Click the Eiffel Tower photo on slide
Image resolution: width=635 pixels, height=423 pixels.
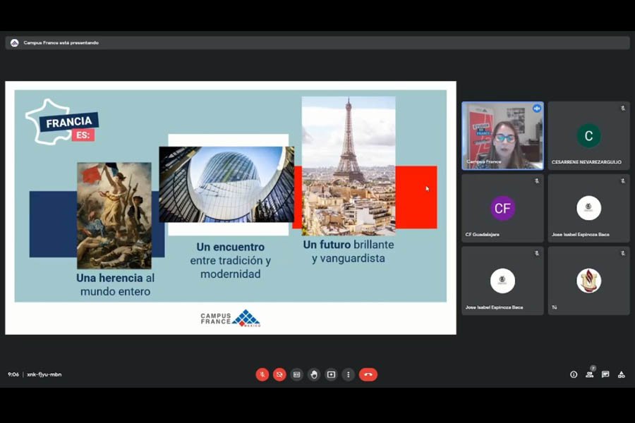(x=349, y=166)
